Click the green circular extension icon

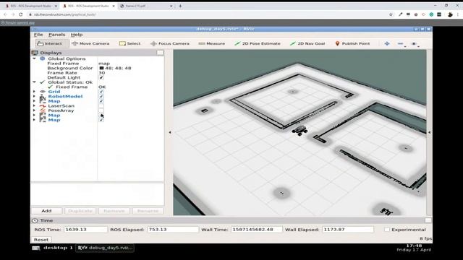pyautogui.click(x=431, y=14)
